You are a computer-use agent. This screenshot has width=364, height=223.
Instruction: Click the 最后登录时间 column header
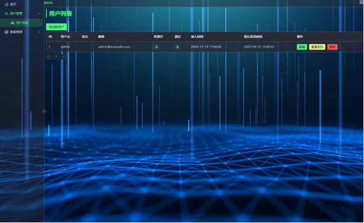253,37
